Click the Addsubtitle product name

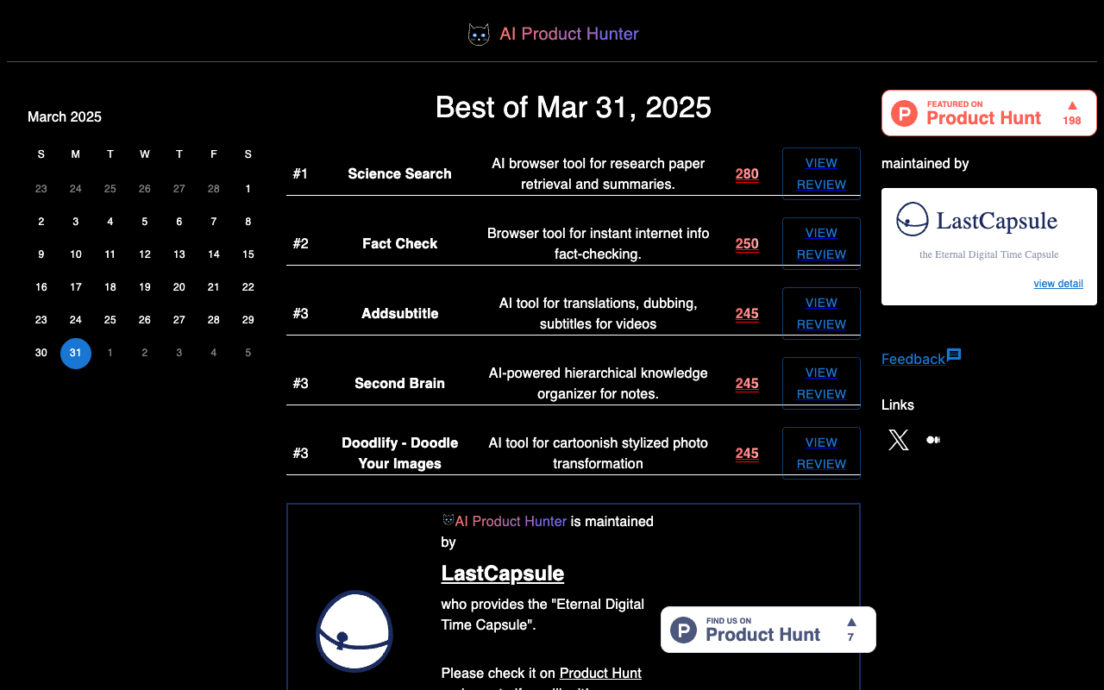[399, 313]
